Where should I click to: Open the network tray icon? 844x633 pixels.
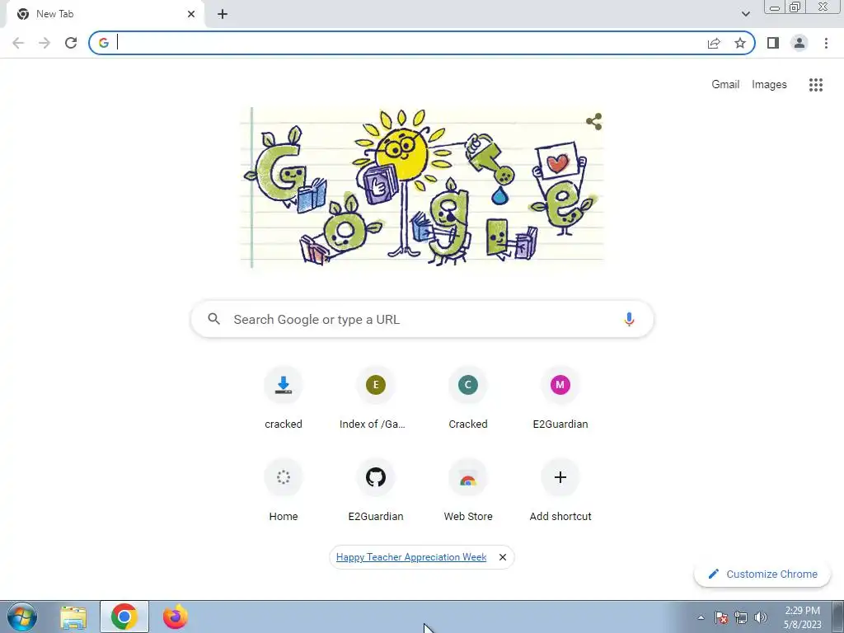(x=741, y=617)
